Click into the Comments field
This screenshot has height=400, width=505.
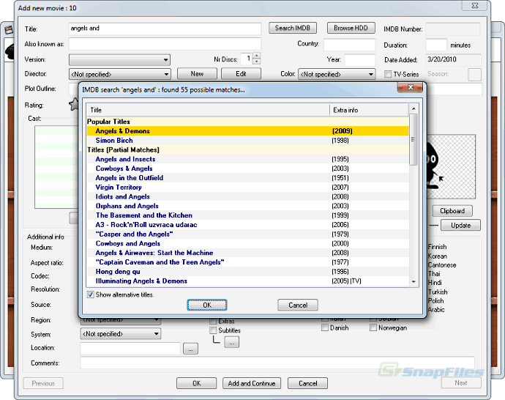[277, 363]
